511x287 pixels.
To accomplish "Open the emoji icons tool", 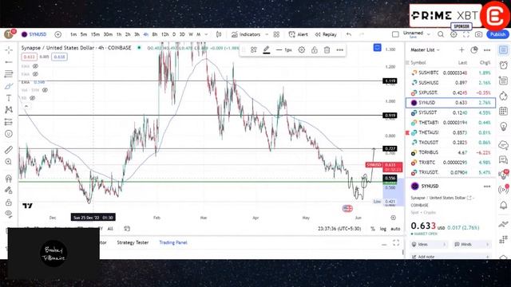I will (9, 134).
